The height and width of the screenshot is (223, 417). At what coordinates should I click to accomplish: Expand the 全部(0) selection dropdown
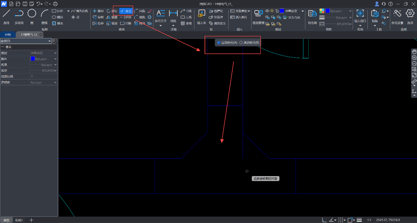(x=49, y=41)
